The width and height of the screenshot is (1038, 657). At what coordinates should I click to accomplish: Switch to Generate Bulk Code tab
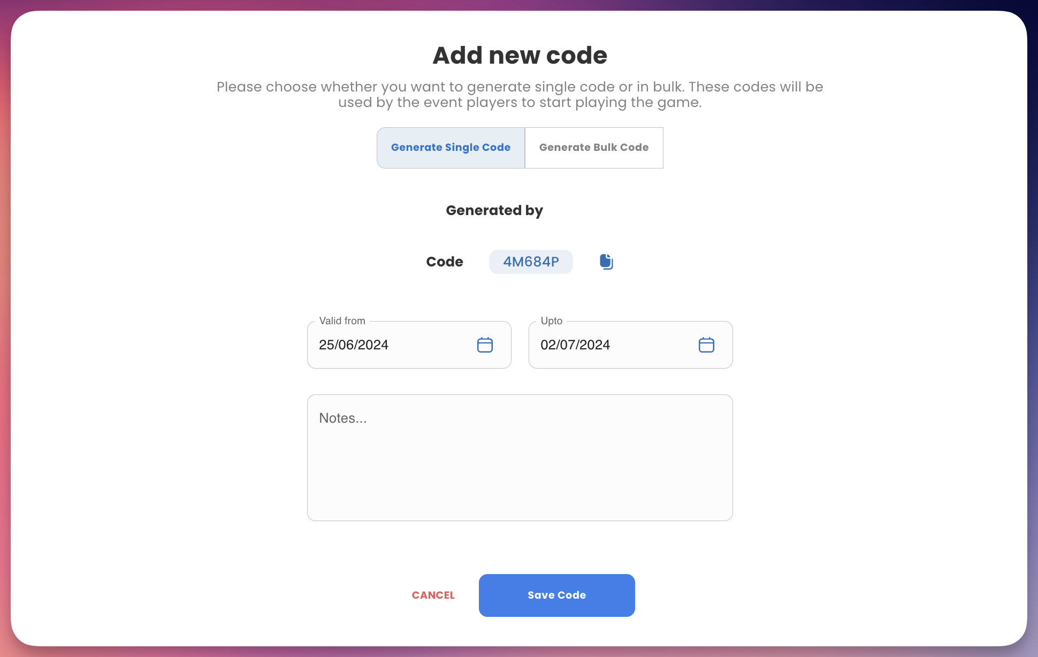594,148
